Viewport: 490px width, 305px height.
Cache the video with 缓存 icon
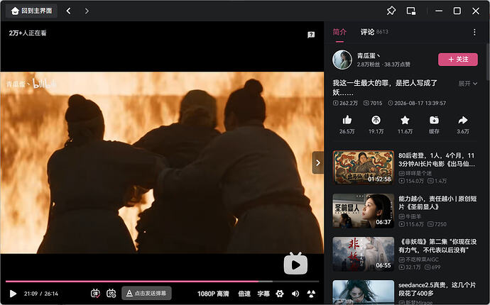tap(434, 120)
